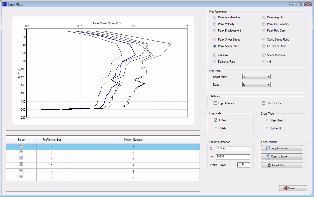The height and width of the screenshot is (197, 314).
Task: Uncheck Select box for Motion Number 3
Action: click(21, 158)
